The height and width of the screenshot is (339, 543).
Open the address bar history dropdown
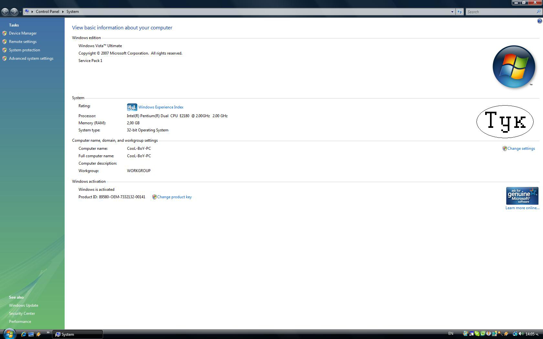click(452, 12)
